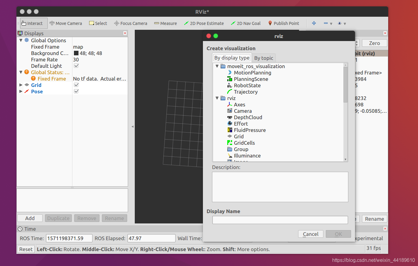The width and height of the screenshot is (418, 266).
Task: Activate the Interact tool
Action: click(x=34, y=23)
